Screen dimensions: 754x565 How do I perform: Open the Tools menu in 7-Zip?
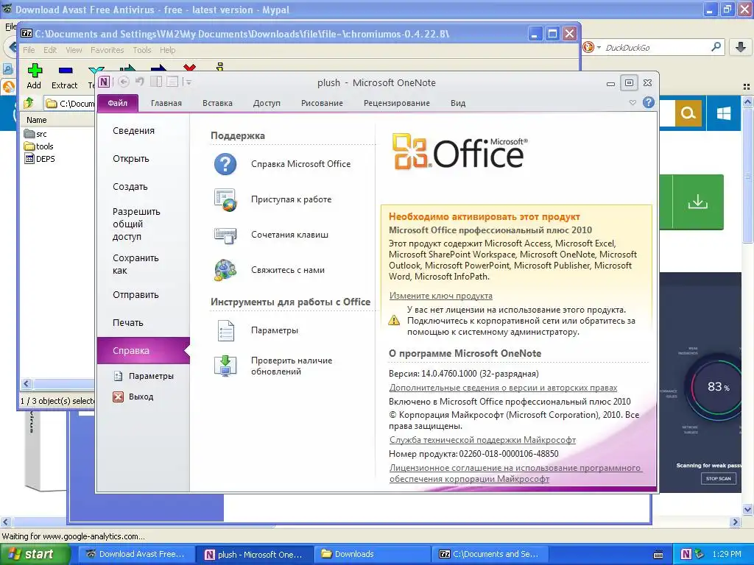coord(142,50)
